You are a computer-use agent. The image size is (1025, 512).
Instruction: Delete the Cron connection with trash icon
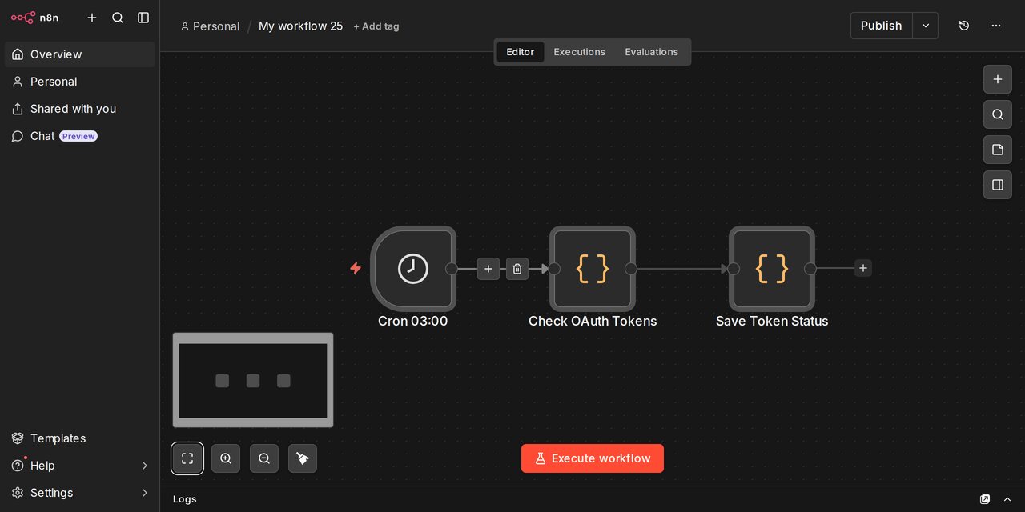point(517,269)
